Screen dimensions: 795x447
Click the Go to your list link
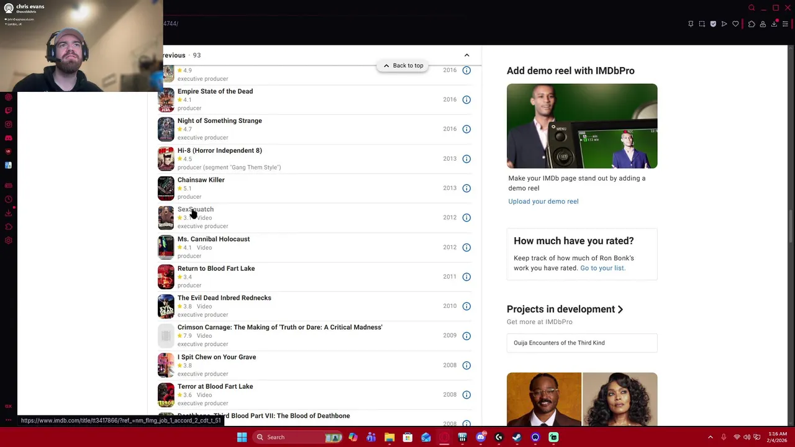pos(602,268)
